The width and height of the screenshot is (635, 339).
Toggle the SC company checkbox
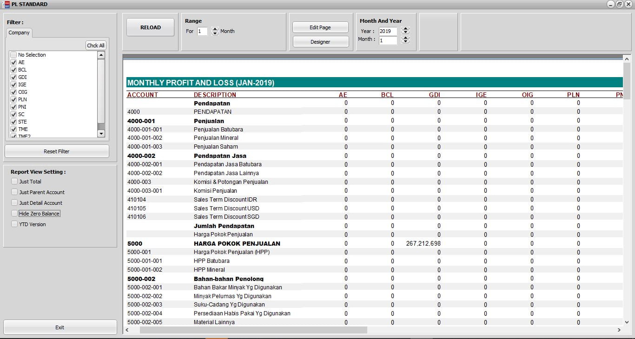(13, 114)
